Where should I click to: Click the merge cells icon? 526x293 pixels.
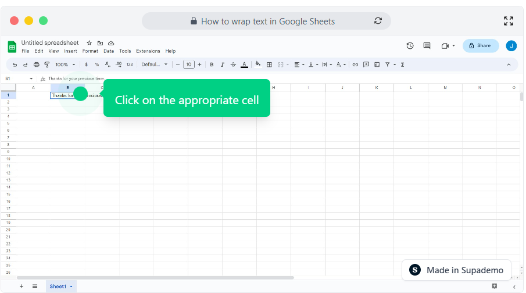tap(281, 65)
